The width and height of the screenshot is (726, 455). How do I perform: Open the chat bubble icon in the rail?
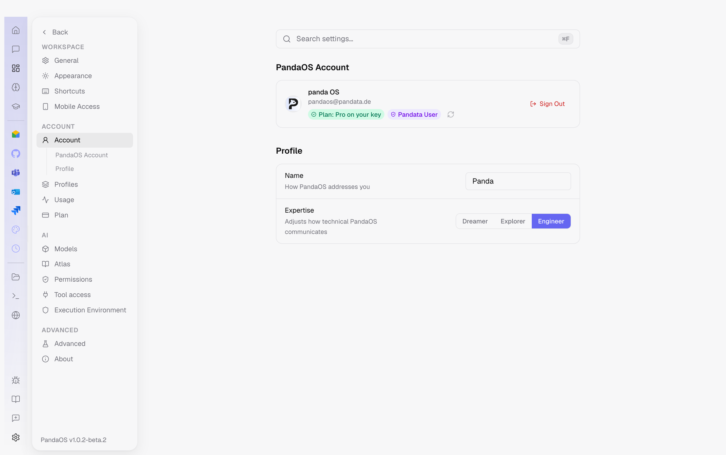point(16,49)
